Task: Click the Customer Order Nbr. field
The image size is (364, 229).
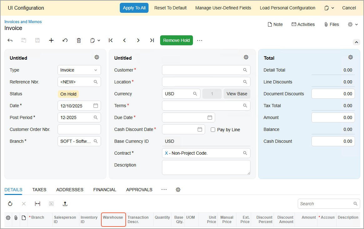Action: [x=79, y=129]
